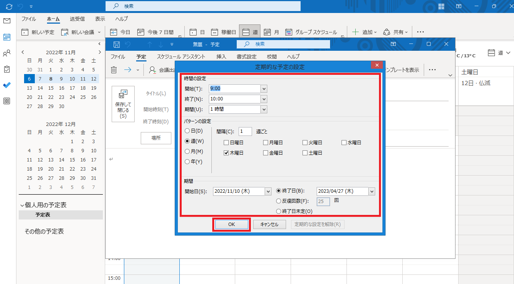514x284 pixels.
Task: Select the 月(M) pattern radio button
Action: (x=187, y=152)
